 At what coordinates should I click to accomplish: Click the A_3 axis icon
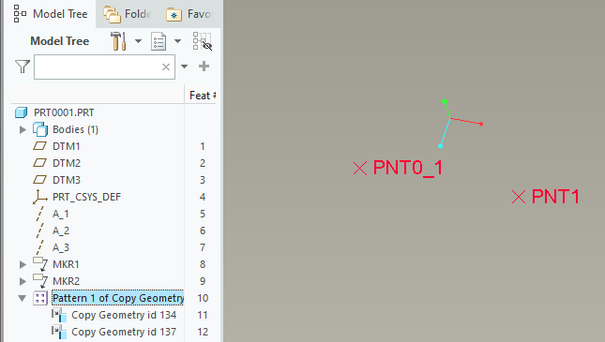point(39,247)
